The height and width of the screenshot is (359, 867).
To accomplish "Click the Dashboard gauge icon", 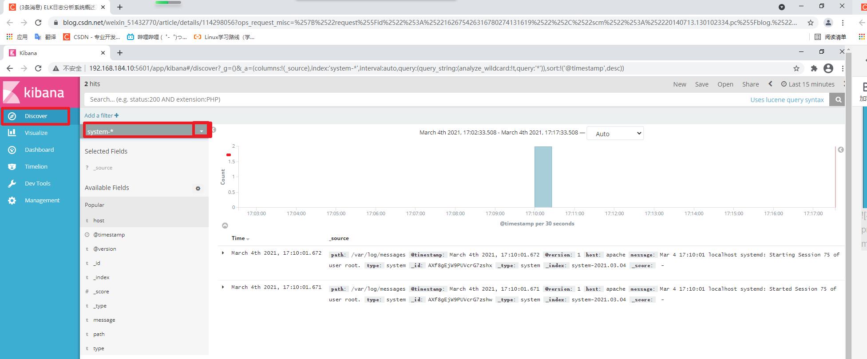I will 12,150.
